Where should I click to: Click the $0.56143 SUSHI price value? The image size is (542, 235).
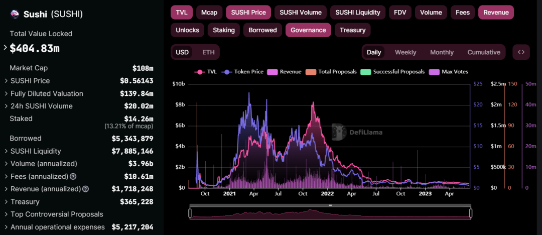(x=137, y=81)
